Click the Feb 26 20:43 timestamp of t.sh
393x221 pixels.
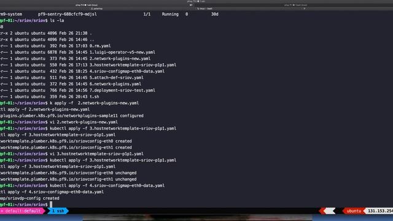pos(73,97)
